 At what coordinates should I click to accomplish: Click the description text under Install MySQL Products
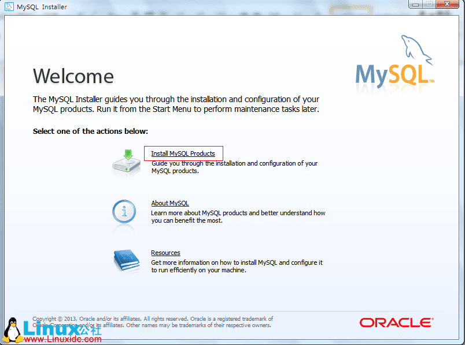pos(234,167)
